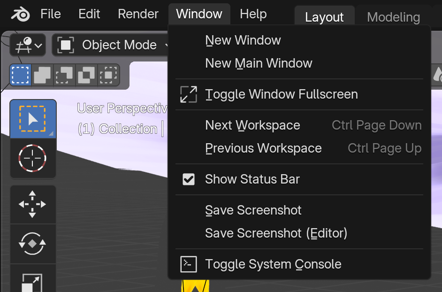Screen dimensions: 442x292
Task: Select the Select Box tool
Action: pyautogui.click(x=33, y=119)
